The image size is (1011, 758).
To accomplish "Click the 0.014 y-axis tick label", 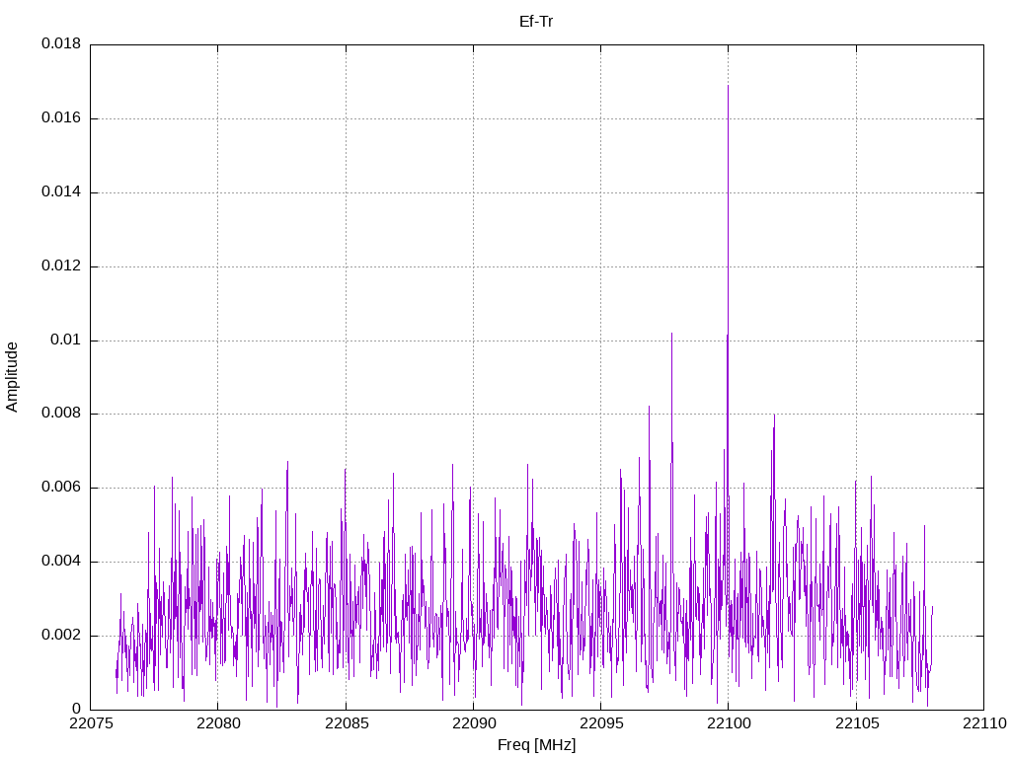I will 61,191.
